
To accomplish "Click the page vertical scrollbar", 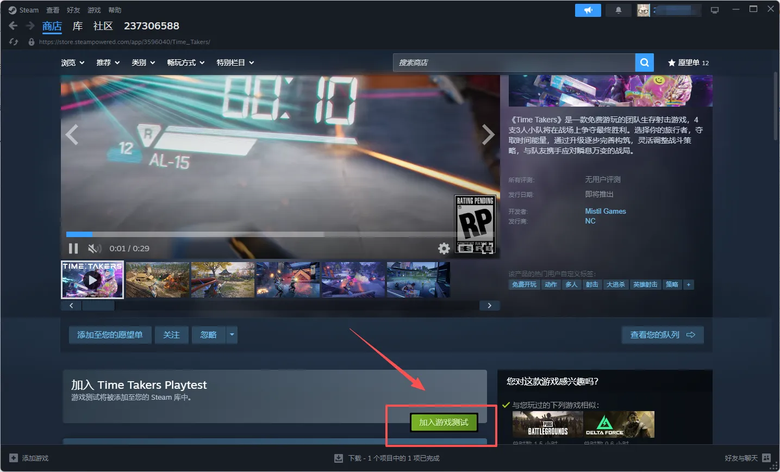I will (x=776, y=106).
